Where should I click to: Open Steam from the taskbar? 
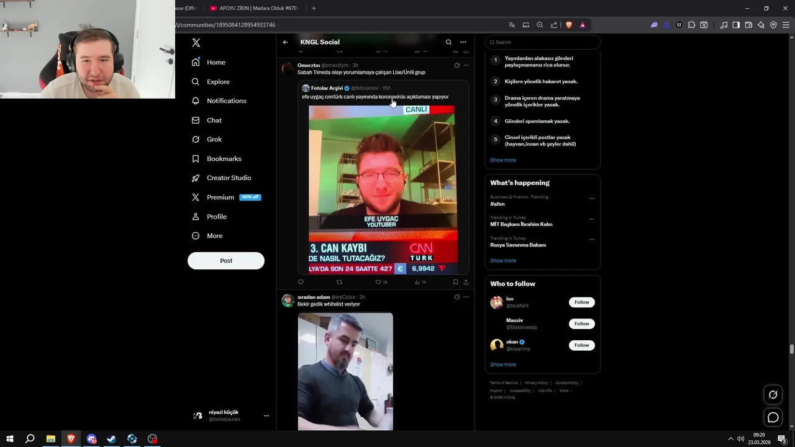(x=112, y=439)
